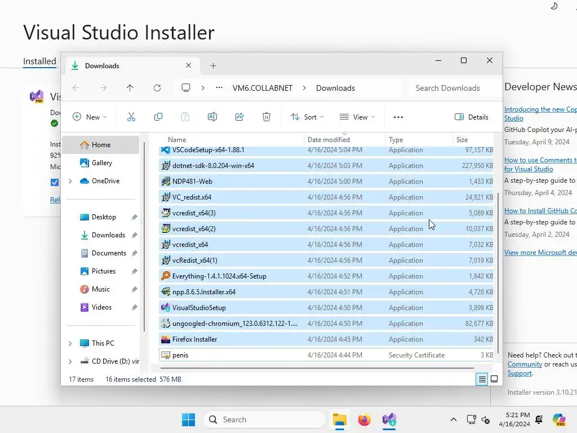Viewport: 577px width, 433px height.
Task: Open the Sort dropdown
Action: [307, 117]
